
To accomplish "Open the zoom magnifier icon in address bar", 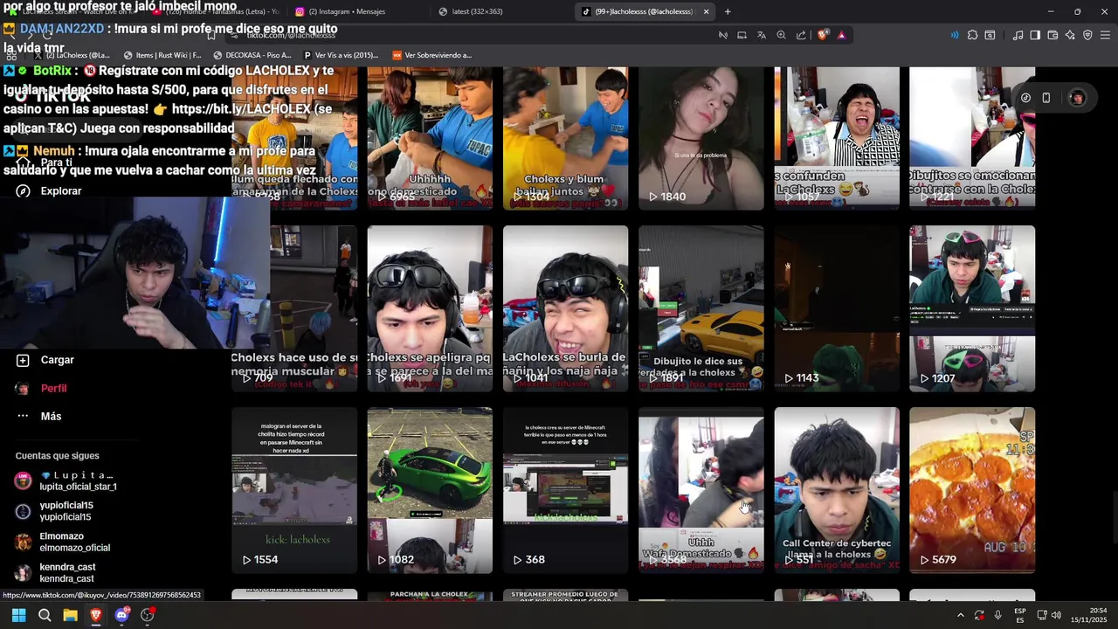I will [782, 35].
